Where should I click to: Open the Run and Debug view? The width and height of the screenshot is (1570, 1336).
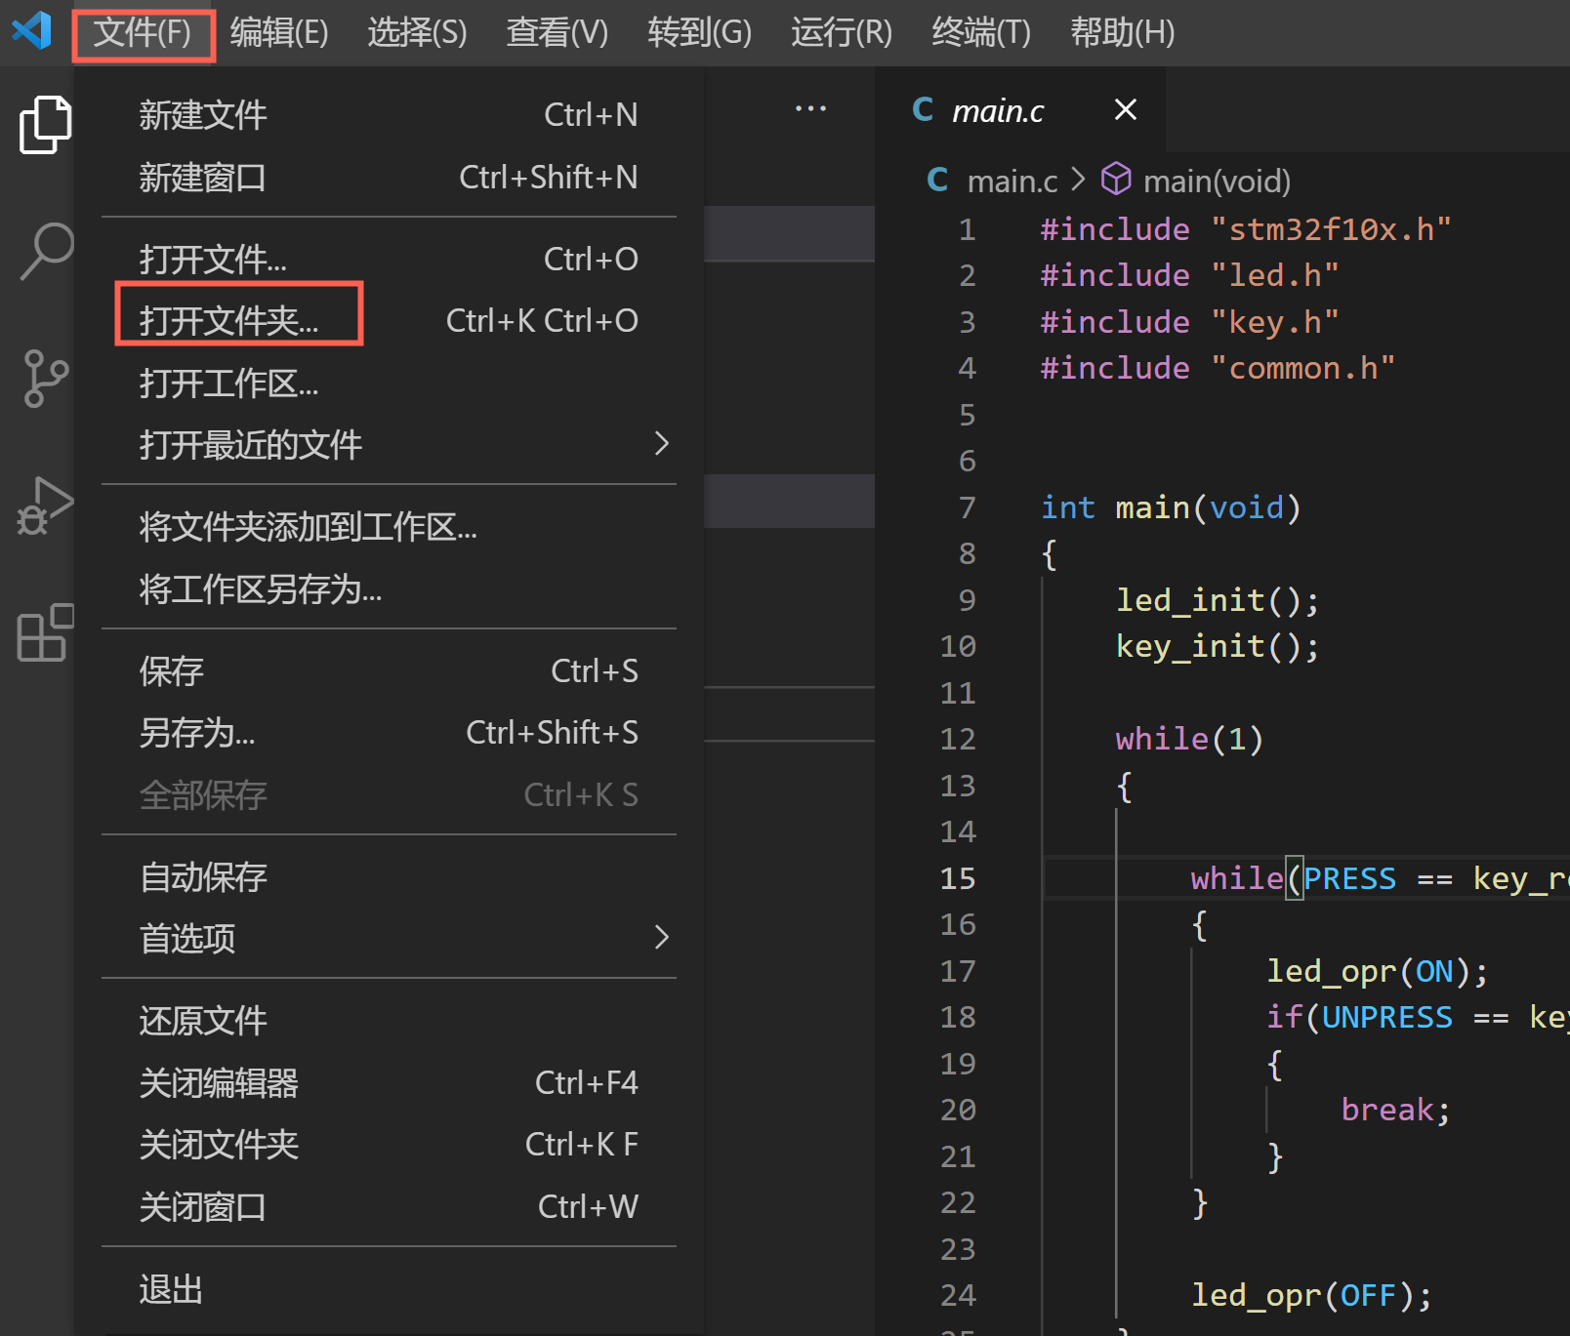pyautogui.click(x=44, y=506)
